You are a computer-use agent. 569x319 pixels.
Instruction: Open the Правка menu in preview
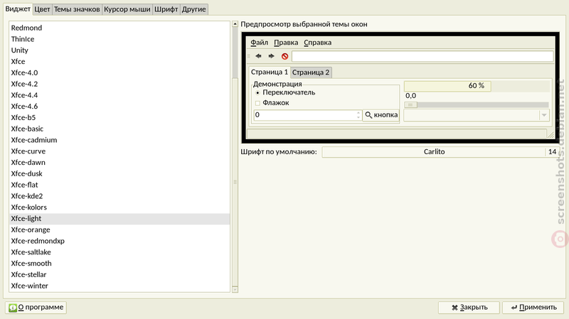(x=286, y=43)
